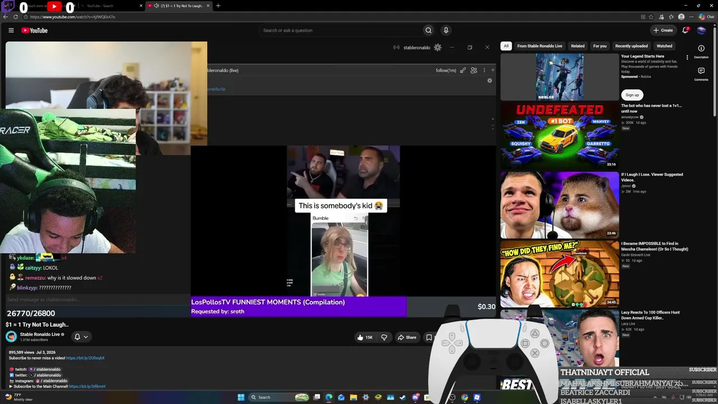
Task: Click the follow(1m) chat mode label
Action: [446, 70]
